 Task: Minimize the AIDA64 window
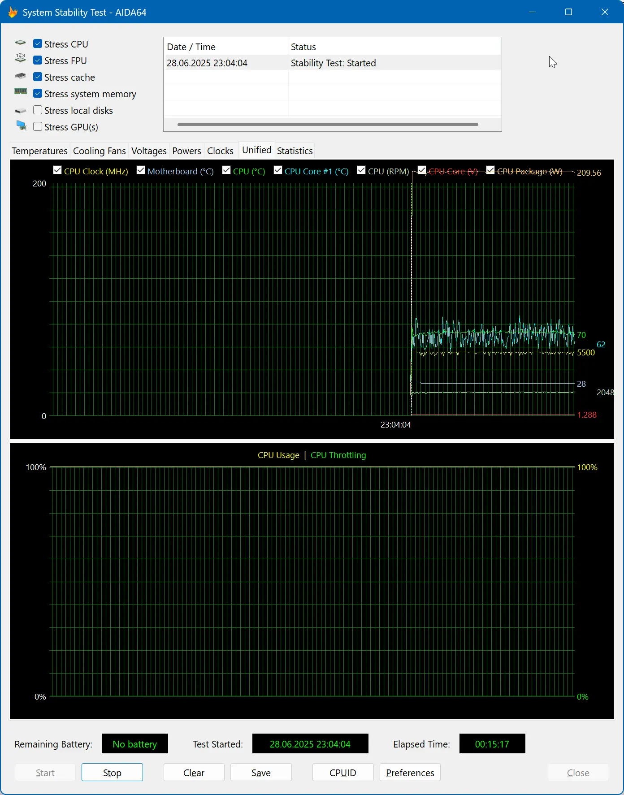[x=533, y=12]
